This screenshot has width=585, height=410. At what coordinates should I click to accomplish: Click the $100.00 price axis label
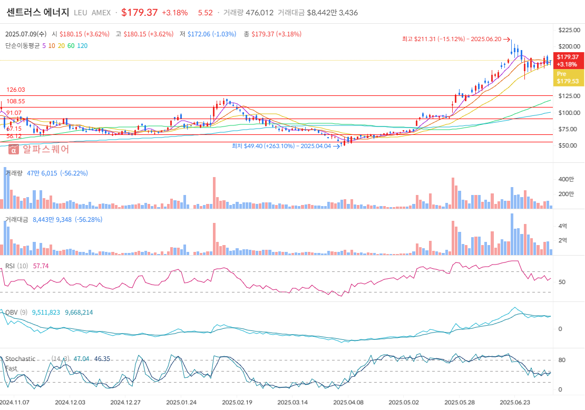[569, 113]
